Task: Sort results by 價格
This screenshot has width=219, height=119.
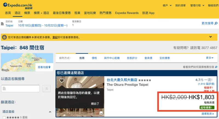Action: coord(94,58)
